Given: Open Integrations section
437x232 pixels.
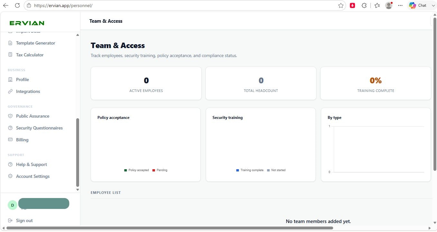Looking at the screenshot, I should click(28, 91).
